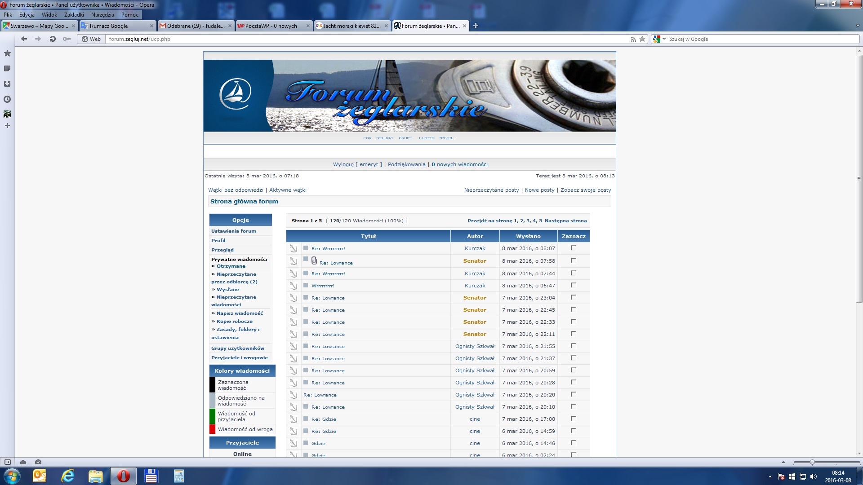Open the Wysłane folder link
This screenshot has width=863, height=485.
point(228,290)
